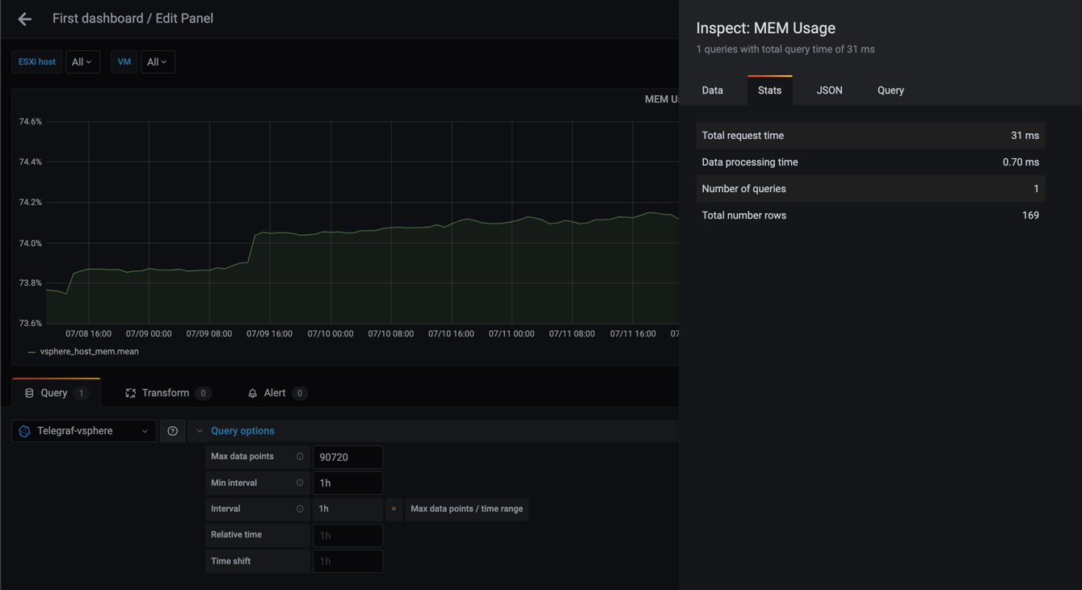Image resolution: width=1082 pixels, height=590 pixels.
Task: Click First dashboard / Edit Panel title
Action: click(x=133, y=19)
